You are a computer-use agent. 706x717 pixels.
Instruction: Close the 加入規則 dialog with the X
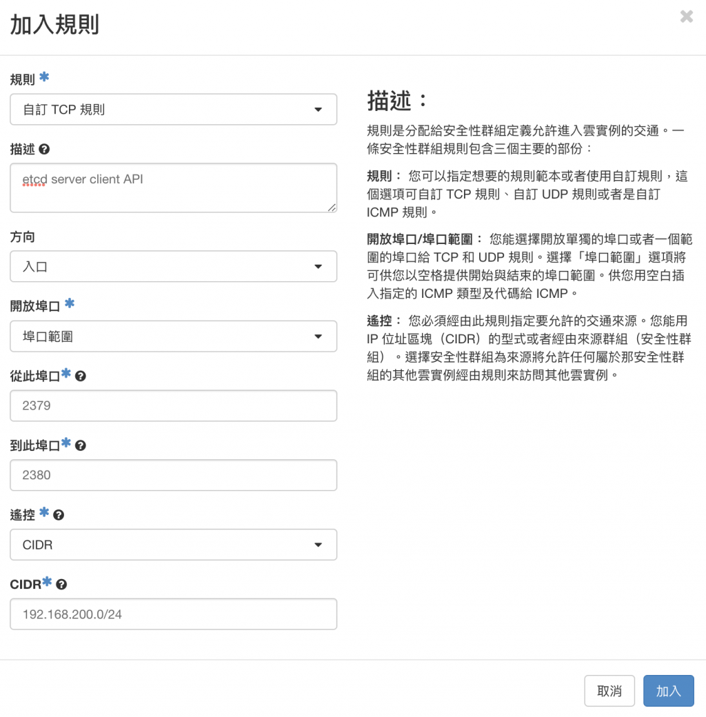pyautogui.click(x=686, y=17)
